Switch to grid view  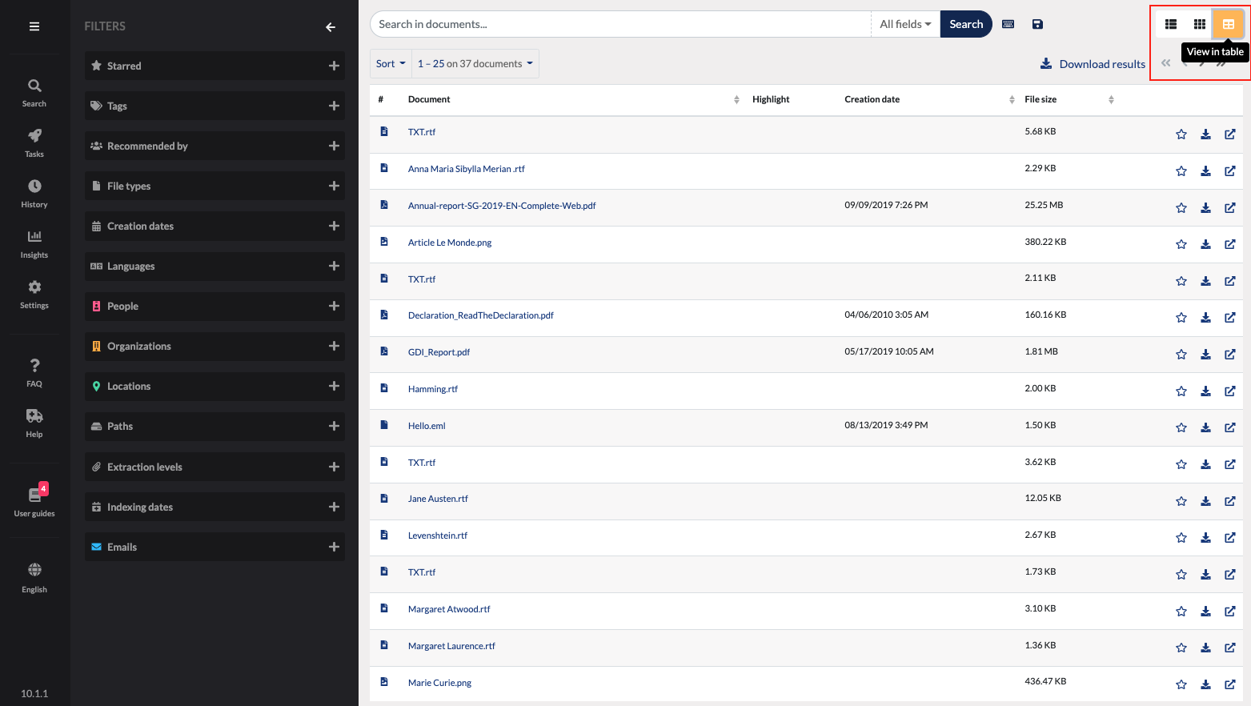coord(1200,24)
